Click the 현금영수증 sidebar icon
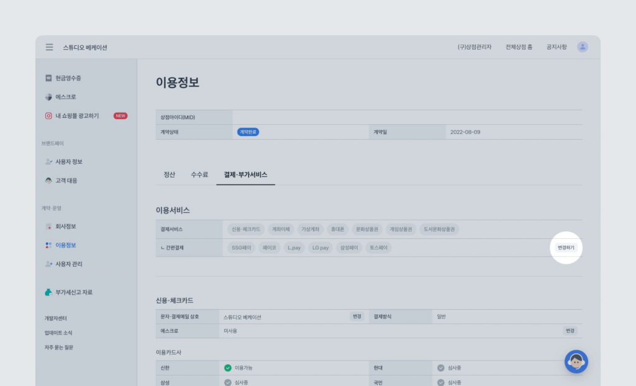Image resolution: width=636 pixels, height=386 pixels. [x=48, y=78]
